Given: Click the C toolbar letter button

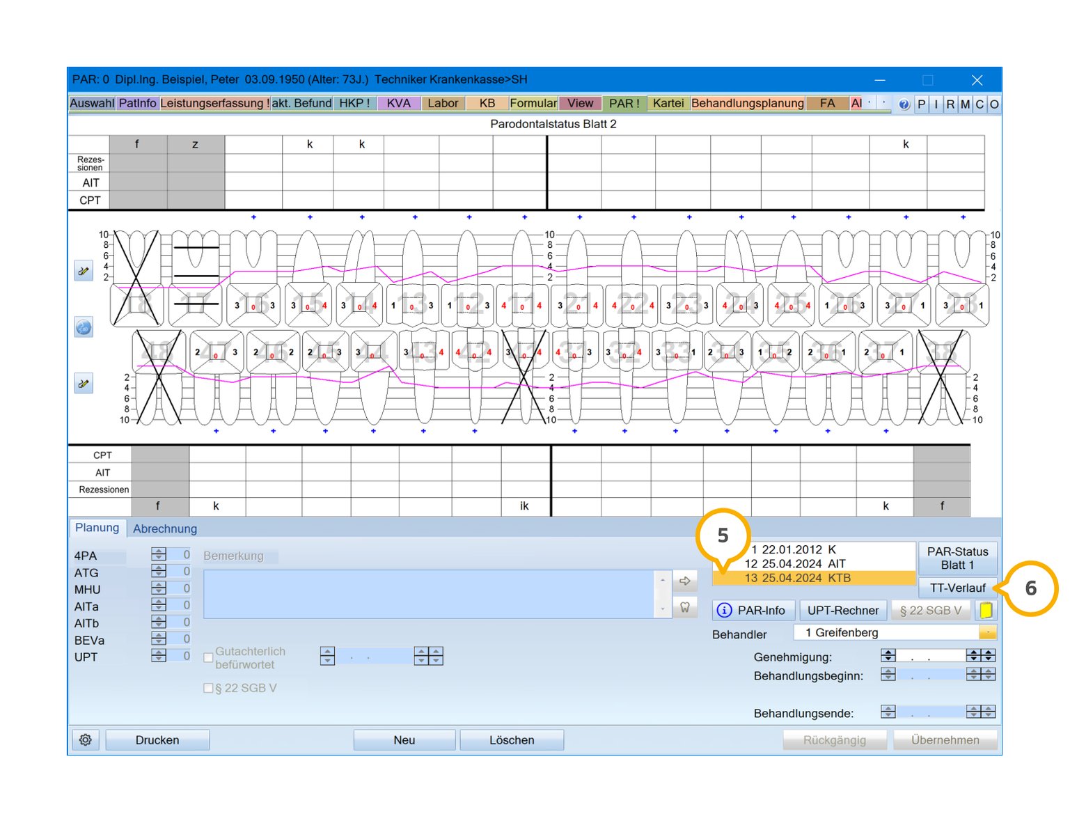Looking at the screenshot, I should click(x=979, y=104).
